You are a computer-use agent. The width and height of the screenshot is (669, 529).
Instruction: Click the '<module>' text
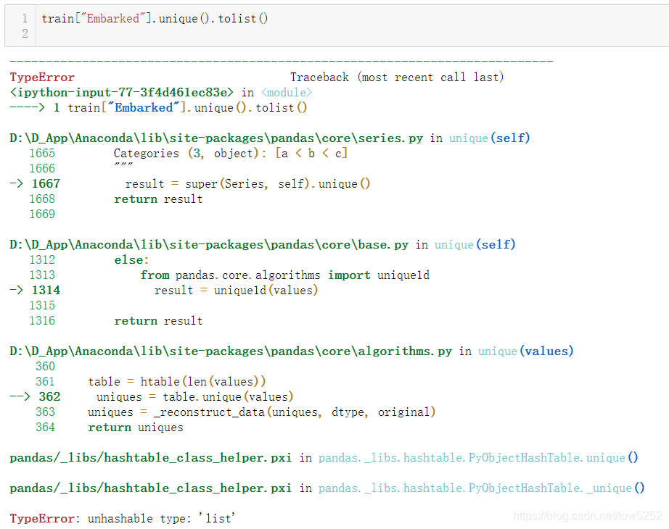287,93
